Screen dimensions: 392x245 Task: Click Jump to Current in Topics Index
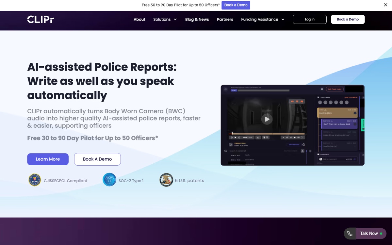(351, 97)
